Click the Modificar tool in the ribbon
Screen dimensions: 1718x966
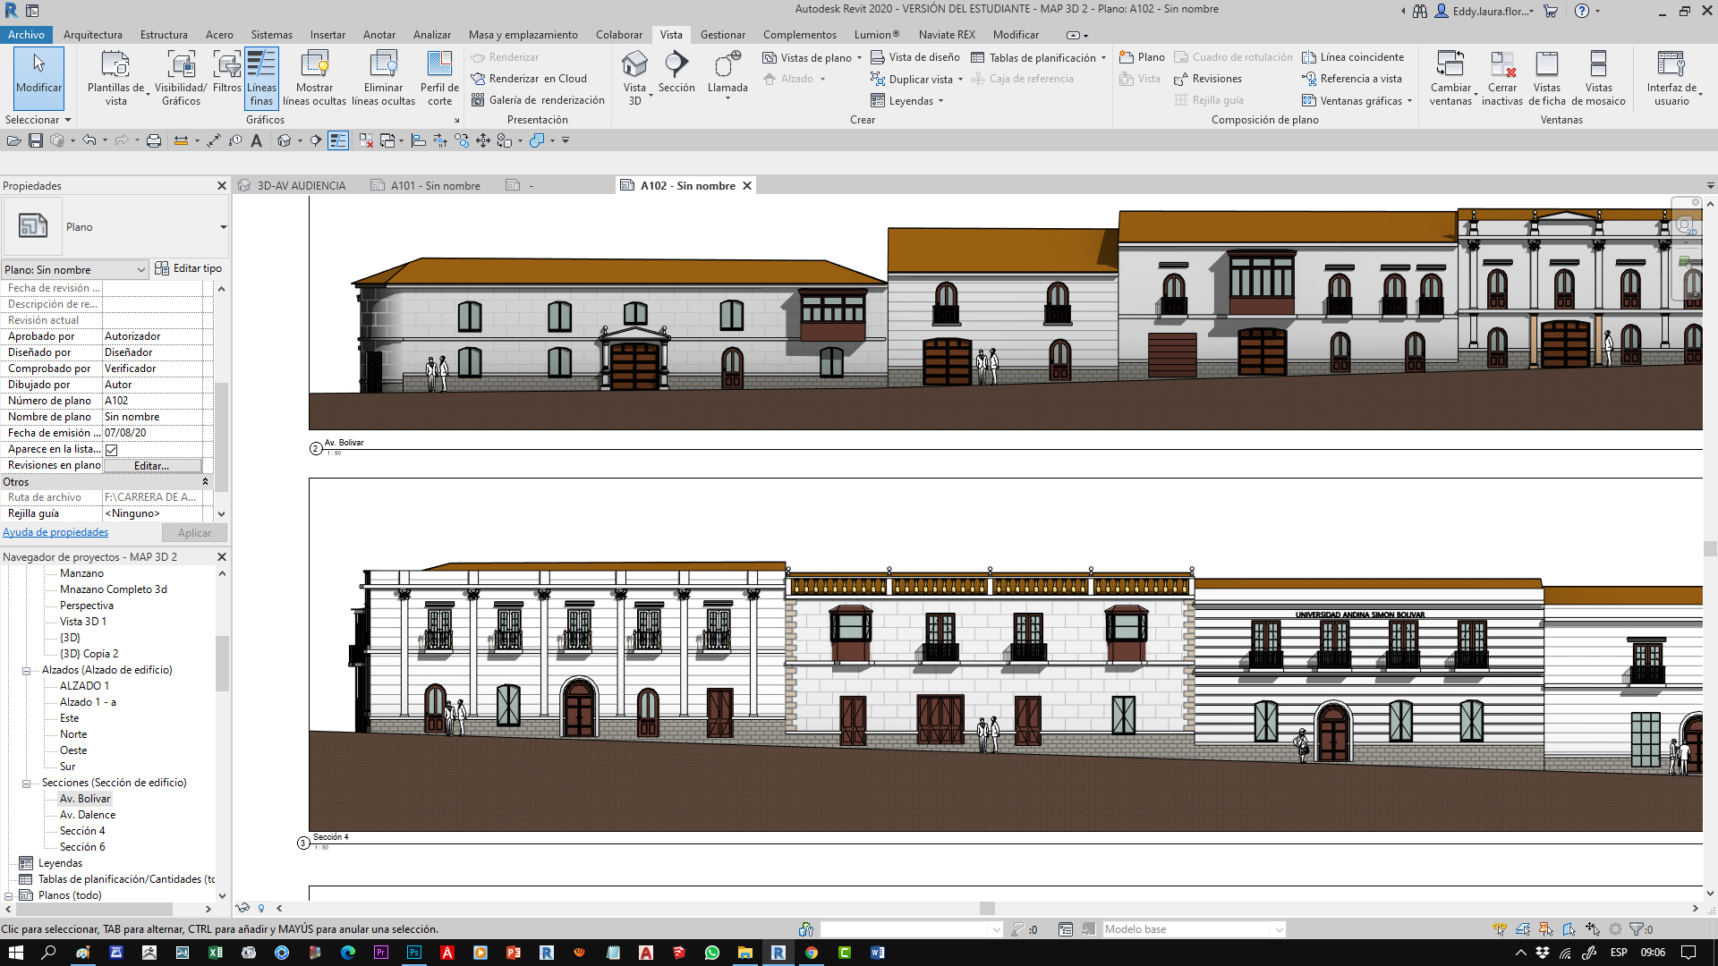pyautogui.click(x=38, y=78)
